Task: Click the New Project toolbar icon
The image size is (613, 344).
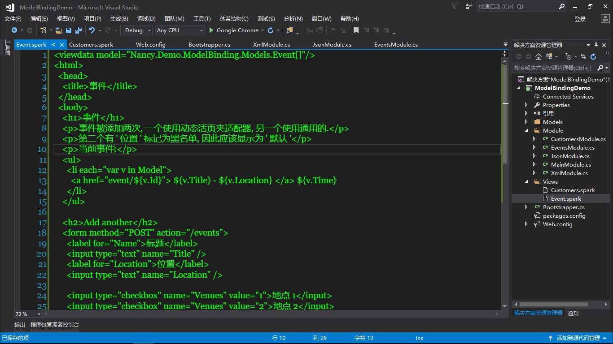Action: [x=44, y=30]
